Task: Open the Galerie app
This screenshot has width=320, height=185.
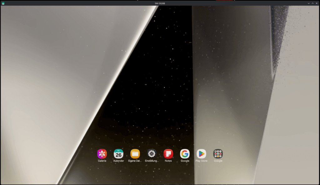Action: (102, 154)
